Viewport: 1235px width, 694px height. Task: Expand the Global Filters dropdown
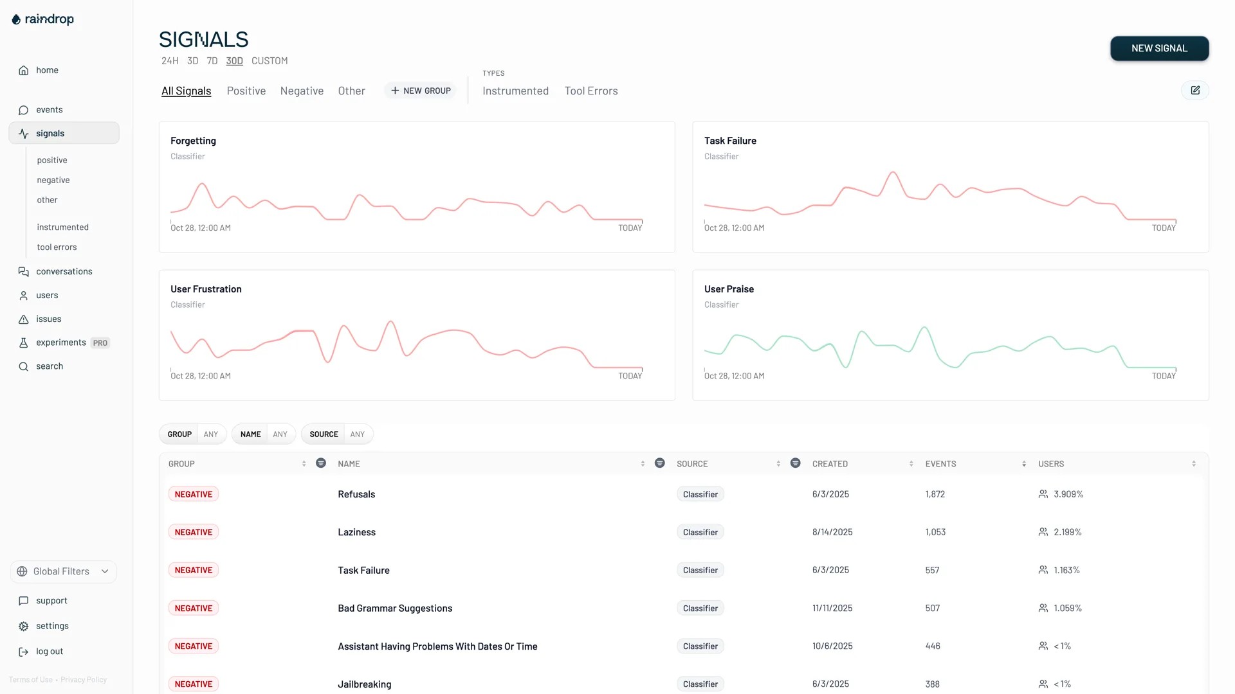pyautogui.click(x=64, y=572)
